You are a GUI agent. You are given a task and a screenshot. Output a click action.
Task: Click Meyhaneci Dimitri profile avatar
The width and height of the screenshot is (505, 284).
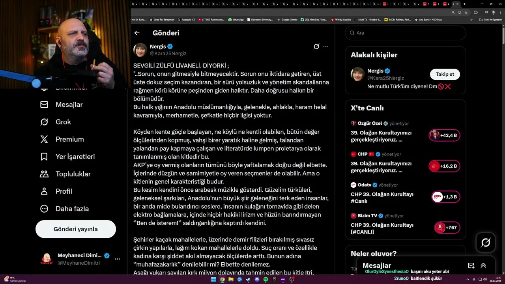tap(47, 259)
